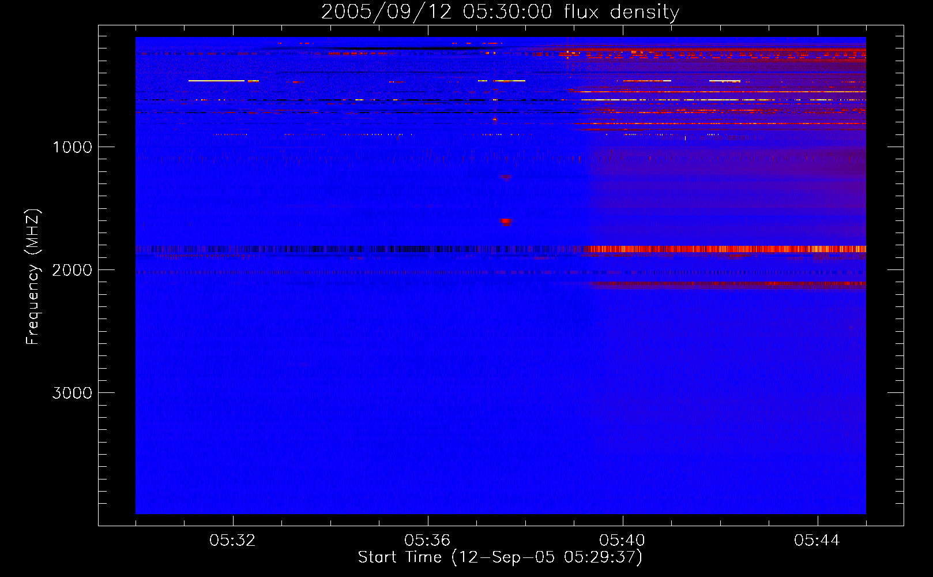Click the 05:36 time tick label
The height and width of the screenshot is (577, 933).
[x=427, y=541]
